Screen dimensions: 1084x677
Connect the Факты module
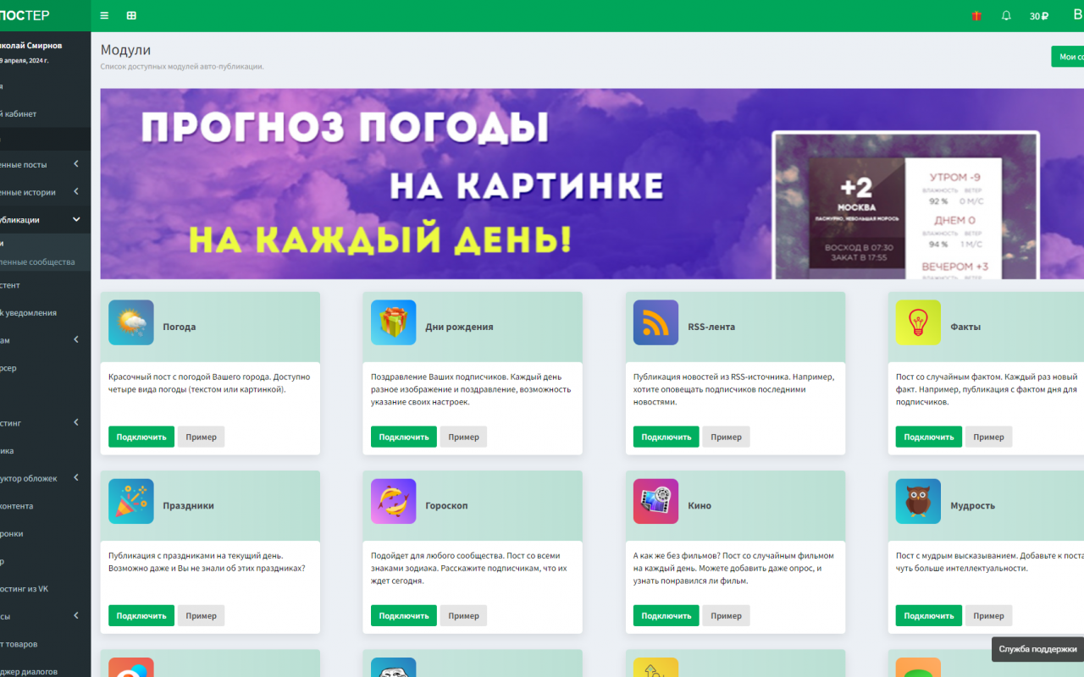point(929,437)
